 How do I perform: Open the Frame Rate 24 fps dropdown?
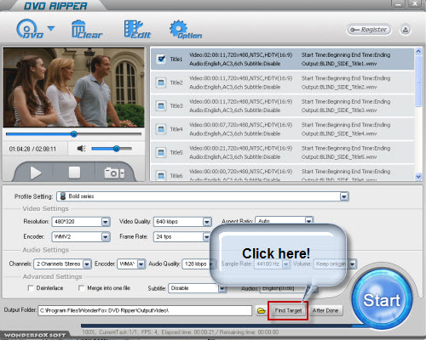click(x=206, y=236)
